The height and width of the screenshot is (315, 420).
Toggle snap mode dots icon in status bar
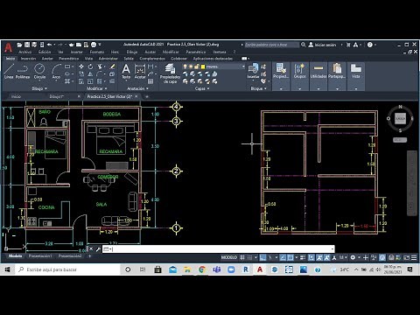pyautogui.click(x=250, y=257)
